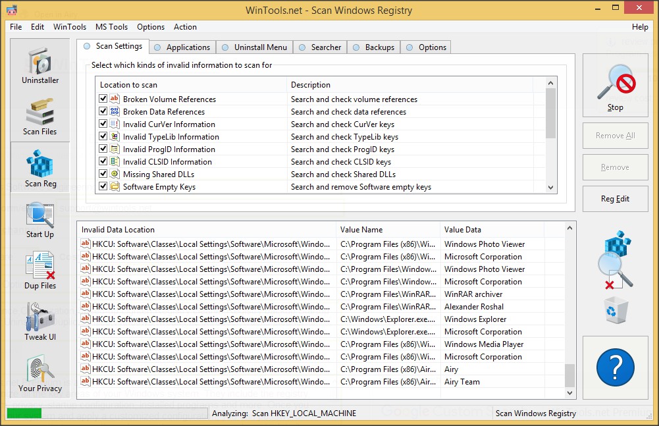Switch to the Uninstall Menu tab

click(254, 47)
